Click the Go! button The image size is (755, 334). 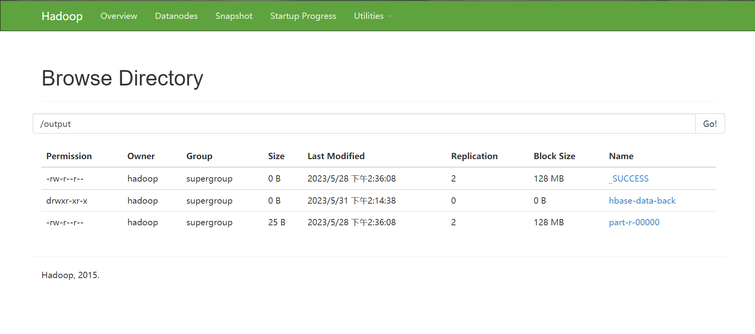710,124
